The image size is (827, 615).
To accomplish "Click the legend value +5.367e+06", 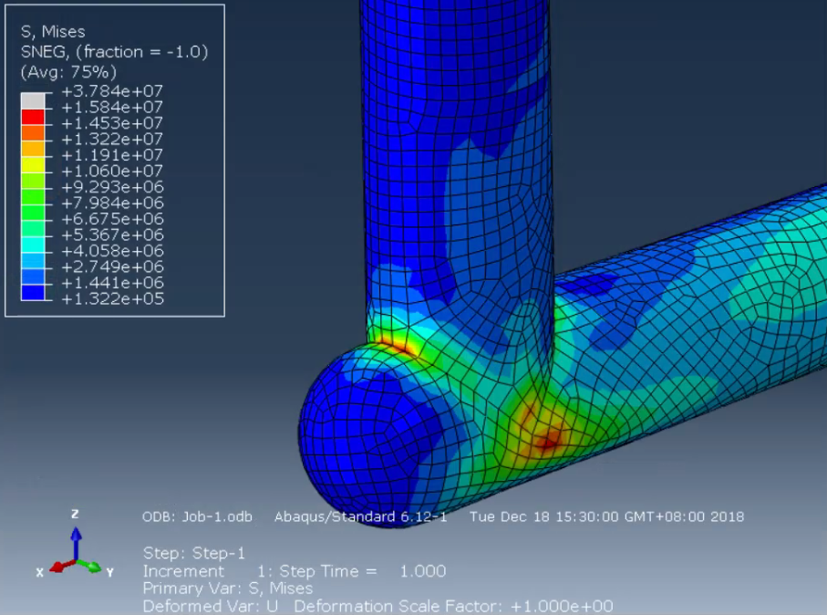I will tap(112, 235).
